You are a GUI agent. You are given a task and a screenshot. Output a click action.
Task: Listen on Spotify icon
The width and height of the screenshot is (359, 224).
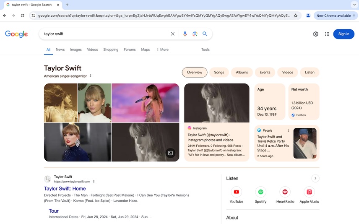click(260, 192)
